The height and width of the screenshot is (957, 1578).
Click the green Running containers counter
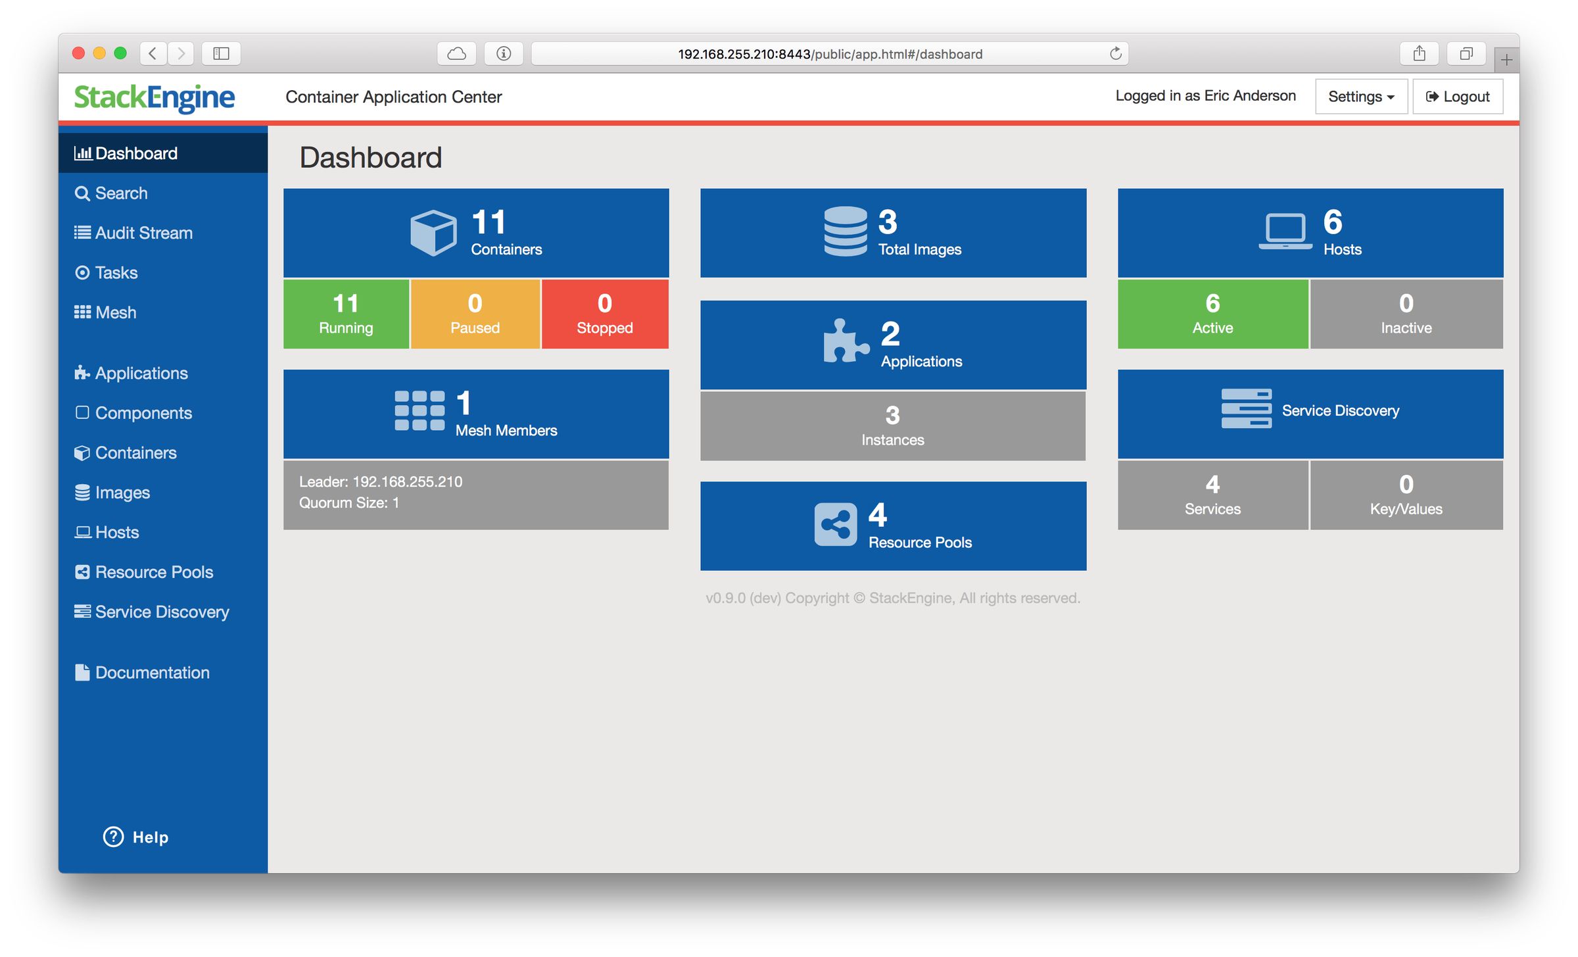pos(346,314)
